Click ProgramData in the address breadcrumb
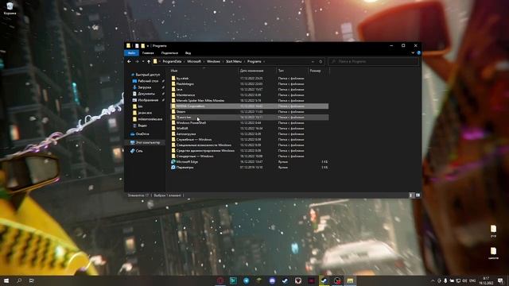 coord(172,61)
